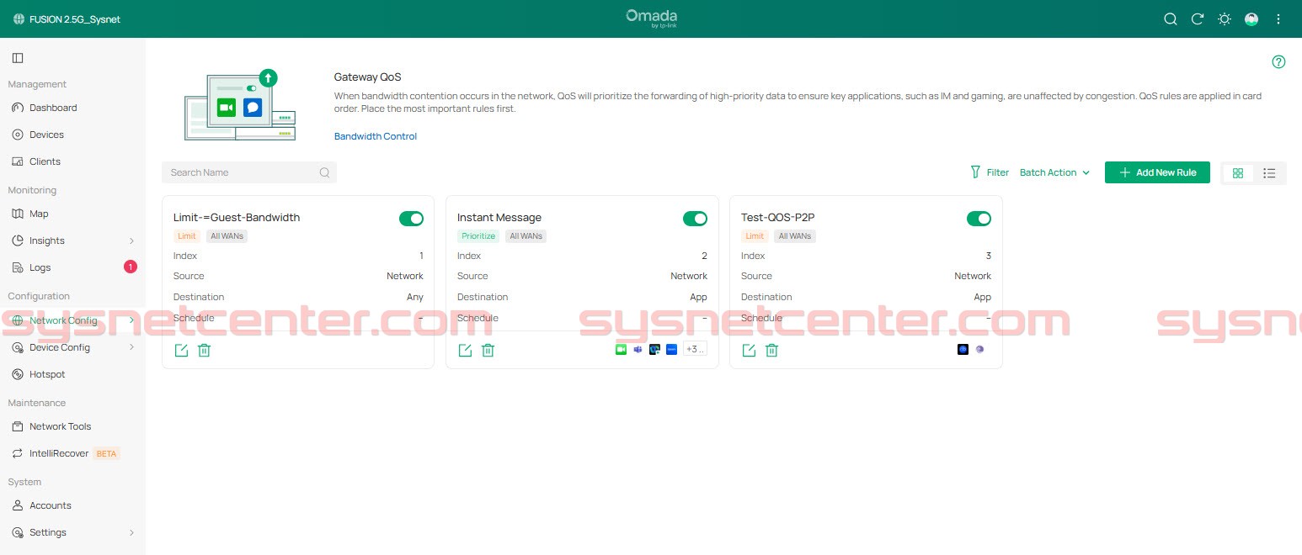
Task: Click the refresh icon in the header
Action: click(1198, 19)
